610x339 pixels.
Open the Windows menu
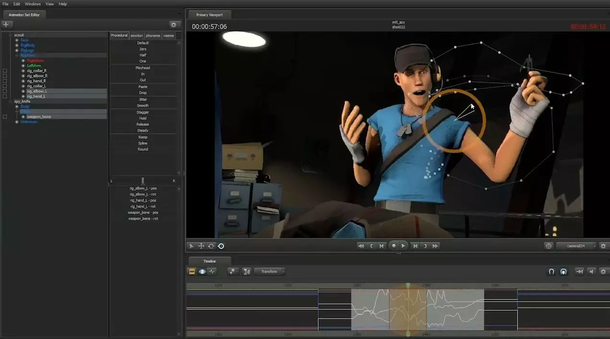click(x=33, y=4)
